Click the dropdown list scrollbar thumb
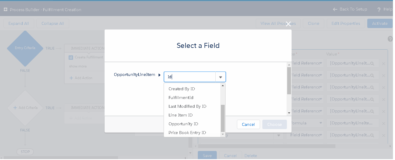This screenshot has width=395, height=160. [x=223, y=118]
